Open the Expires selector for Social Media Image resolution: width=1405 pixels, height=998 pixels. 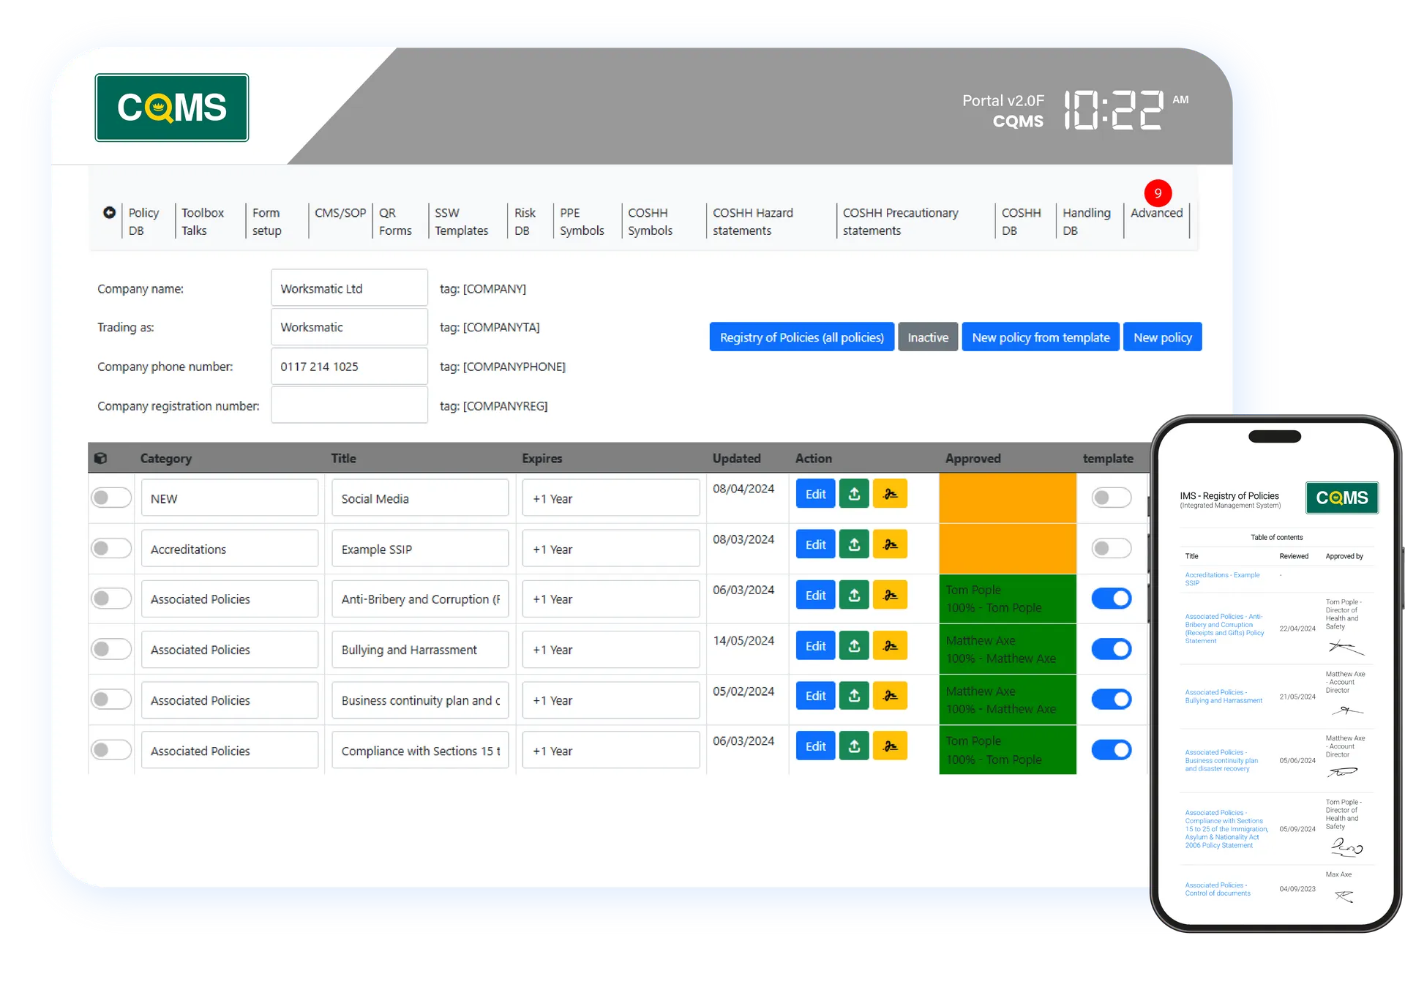point(611,498)
